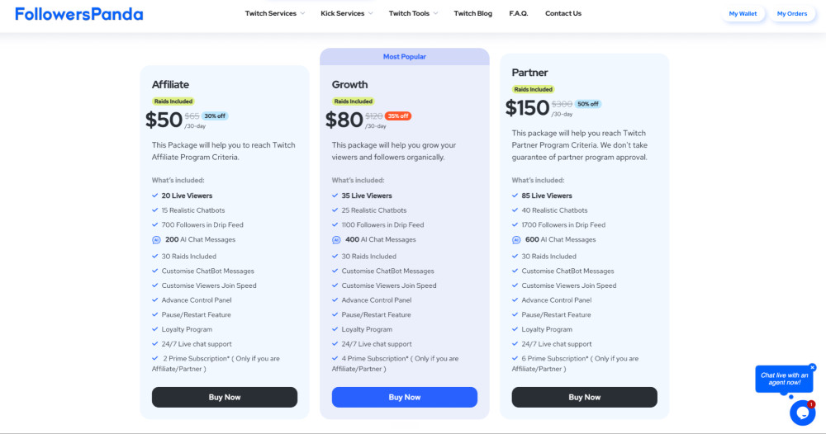Click Buy Now for the Affiliate plan
The image size is (826, 434).
click(225, 397)
